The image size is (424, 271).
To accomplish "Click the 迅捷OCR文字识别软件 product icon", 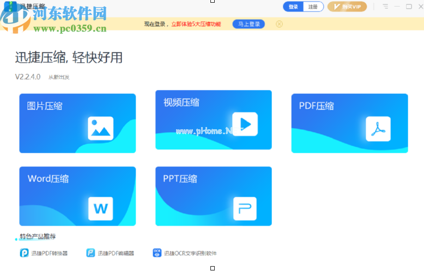I will click(157, 253).
